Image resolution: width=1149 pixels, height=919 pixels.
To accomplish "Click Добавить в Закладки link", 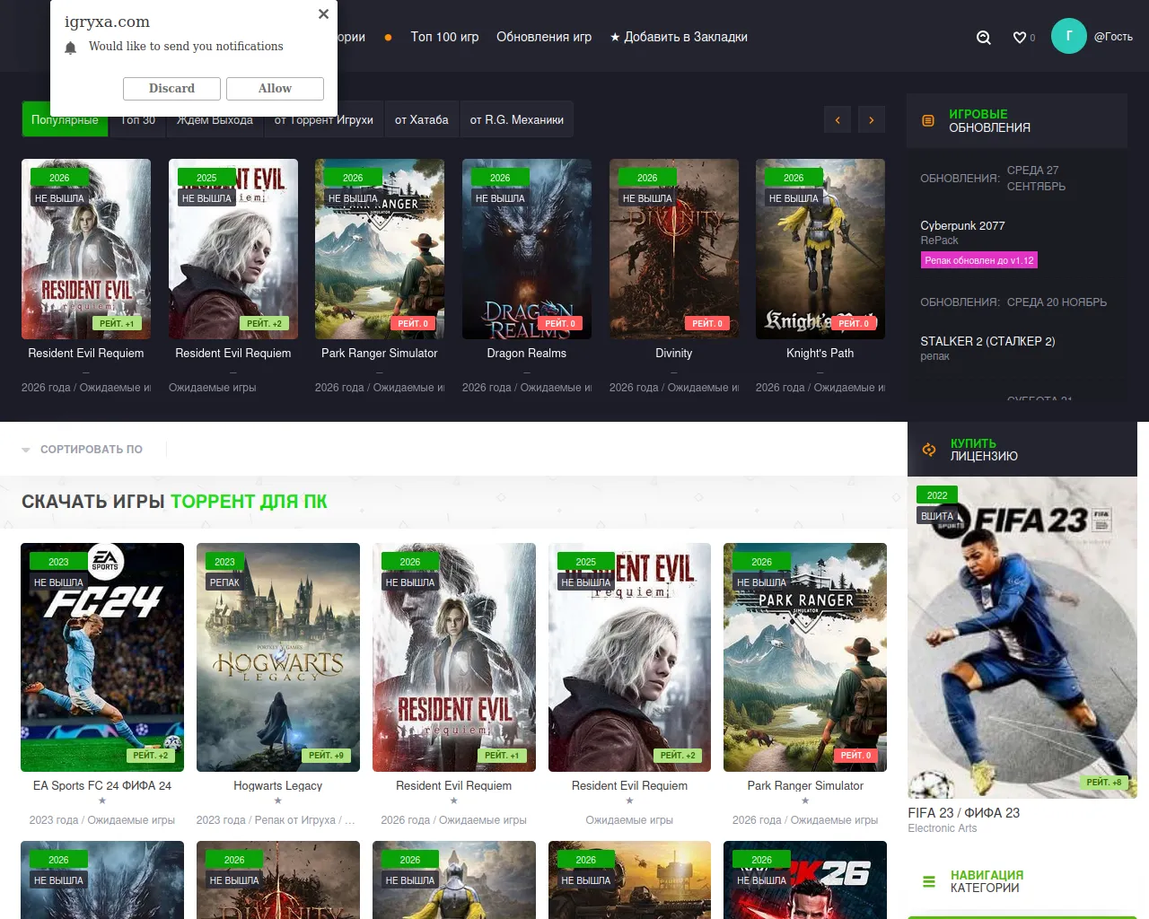I will 679,37.
